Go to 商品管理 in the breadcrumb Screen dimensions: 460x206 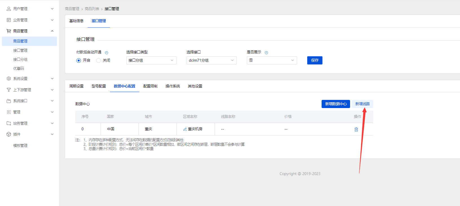tap(72, 9)
